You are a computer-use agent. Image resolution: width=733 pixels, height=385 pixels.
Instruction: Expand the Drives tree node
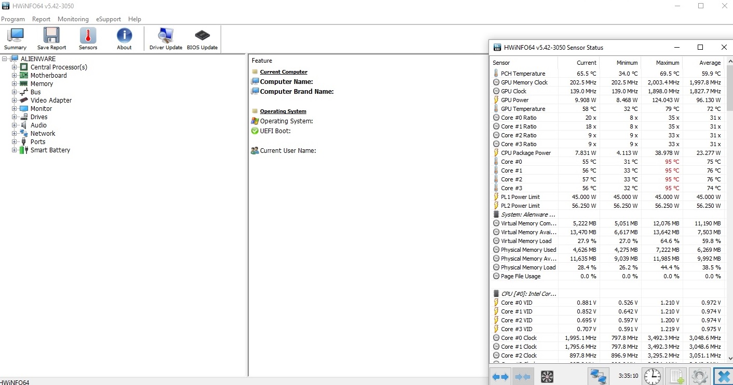(x=15, y=117)
